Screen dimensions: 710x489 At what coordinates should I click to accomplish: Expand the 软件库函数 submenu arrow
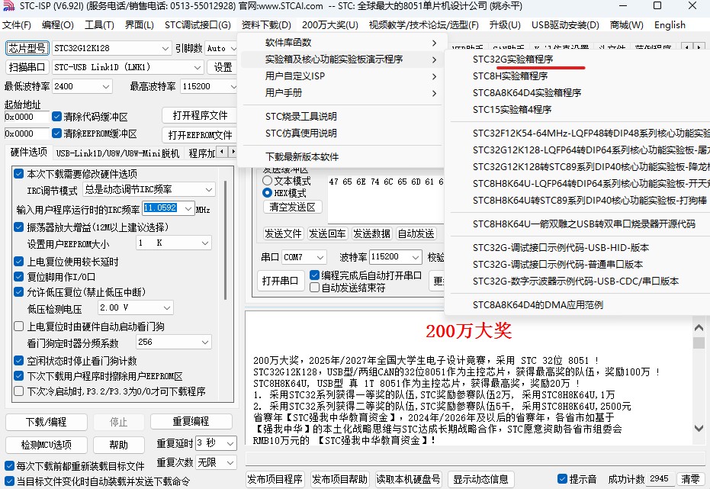pos(434,43)
